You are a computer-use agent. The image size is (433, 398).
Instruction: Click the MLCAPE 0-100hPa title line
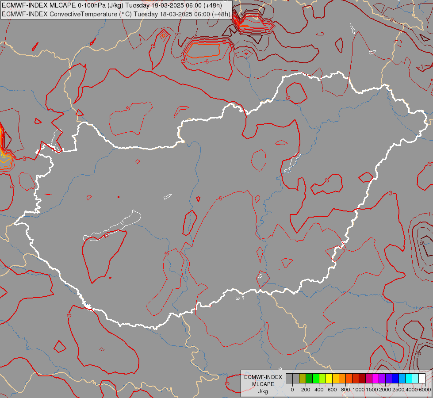coord(112,5)
